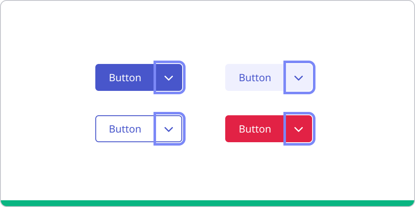Expand the lavender split button dropdown
415x207 pixels.
point(299,77)
